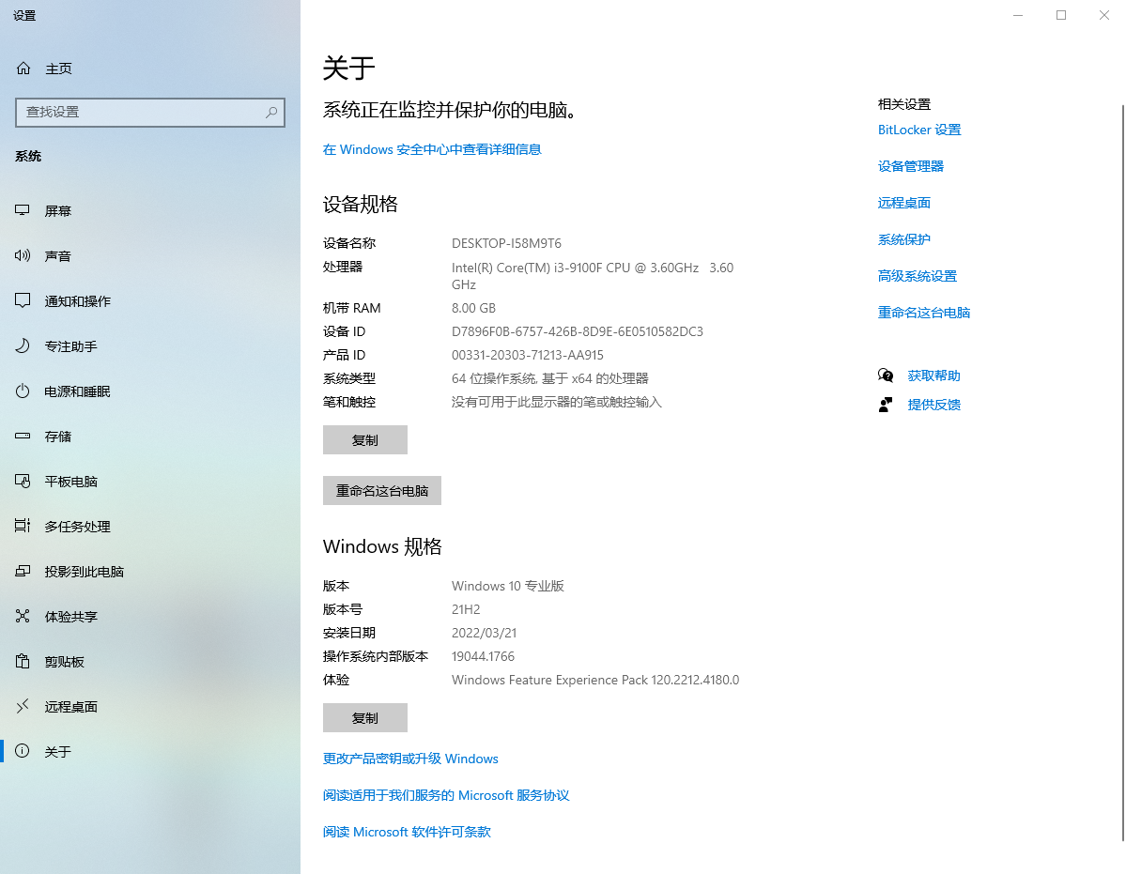
Task: Click the 声音 speaker icon
Action: point(23,255)
